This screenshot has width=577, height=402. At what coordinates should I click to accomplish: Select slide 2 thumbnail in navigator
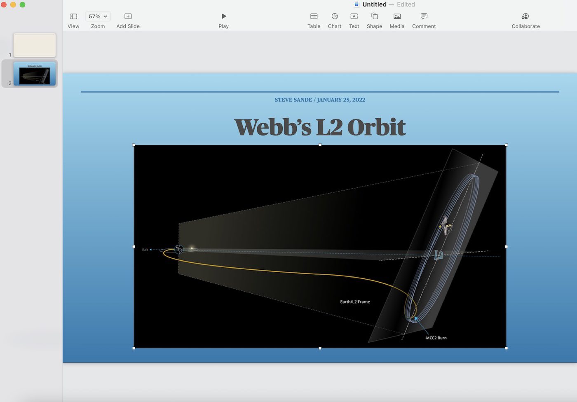coord(35,74)
